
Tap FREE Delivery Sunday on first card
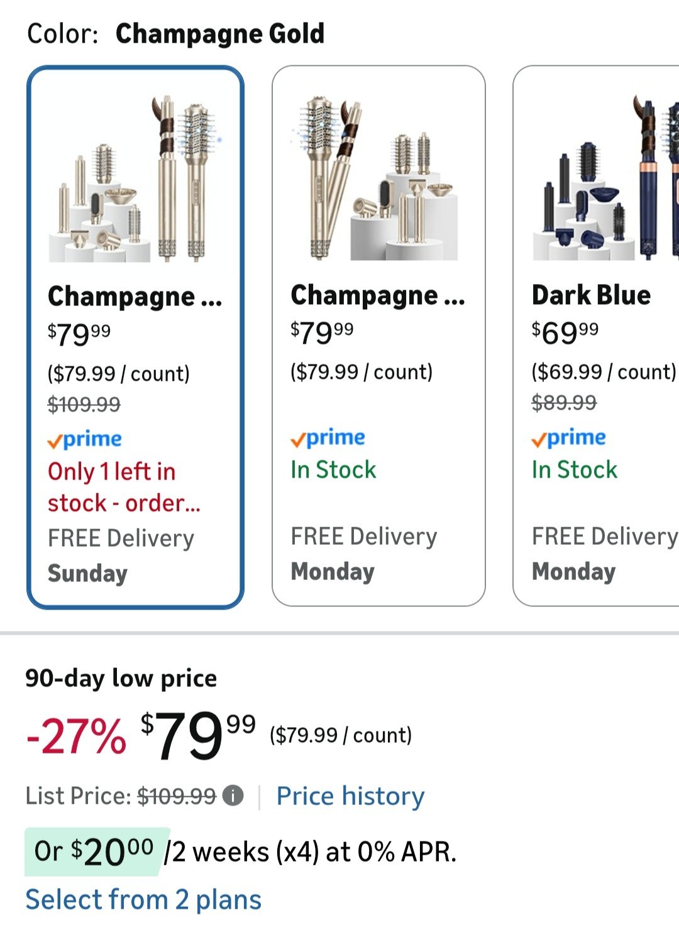coord(121,556)
